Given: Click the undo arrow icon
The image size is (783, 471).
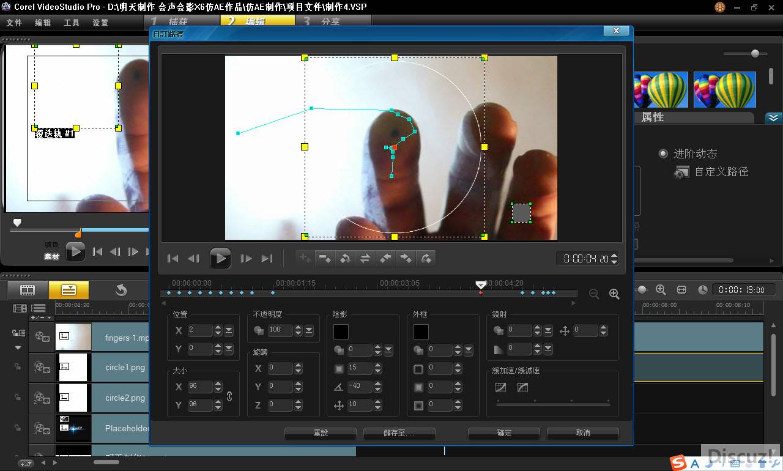Looking at the screenshot, I should coord(121,290).
